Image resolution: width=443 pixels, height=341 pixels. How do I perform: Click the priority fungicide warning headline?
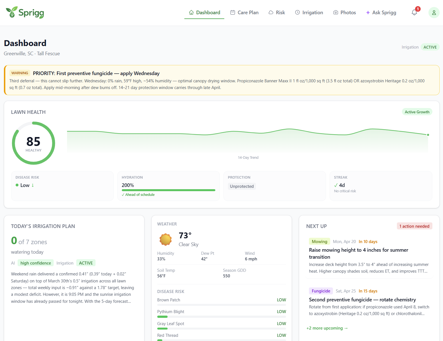(x=96, y=73)
